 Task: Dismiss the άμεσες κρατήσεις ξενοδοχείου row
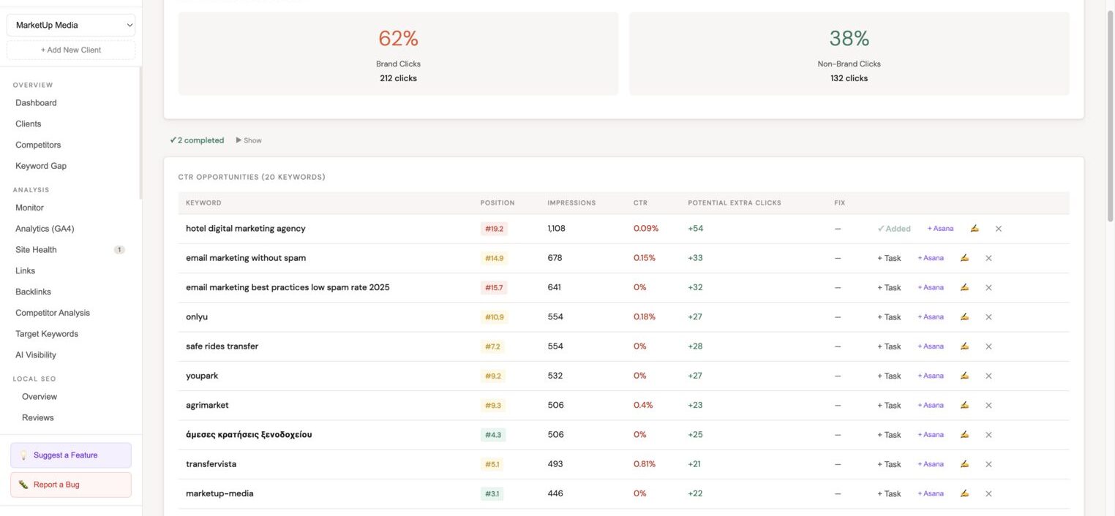[x=988, y=435]
